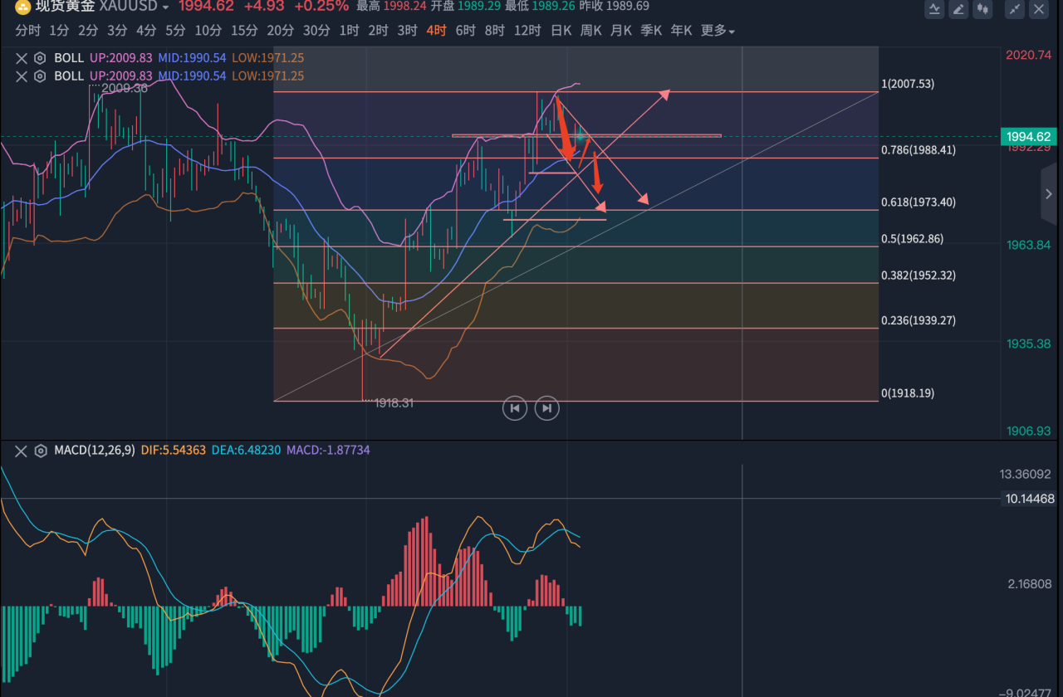Click the highlighted 4时 timeframe
This screenshot has width=1063, height=697.
coord(436,31)
